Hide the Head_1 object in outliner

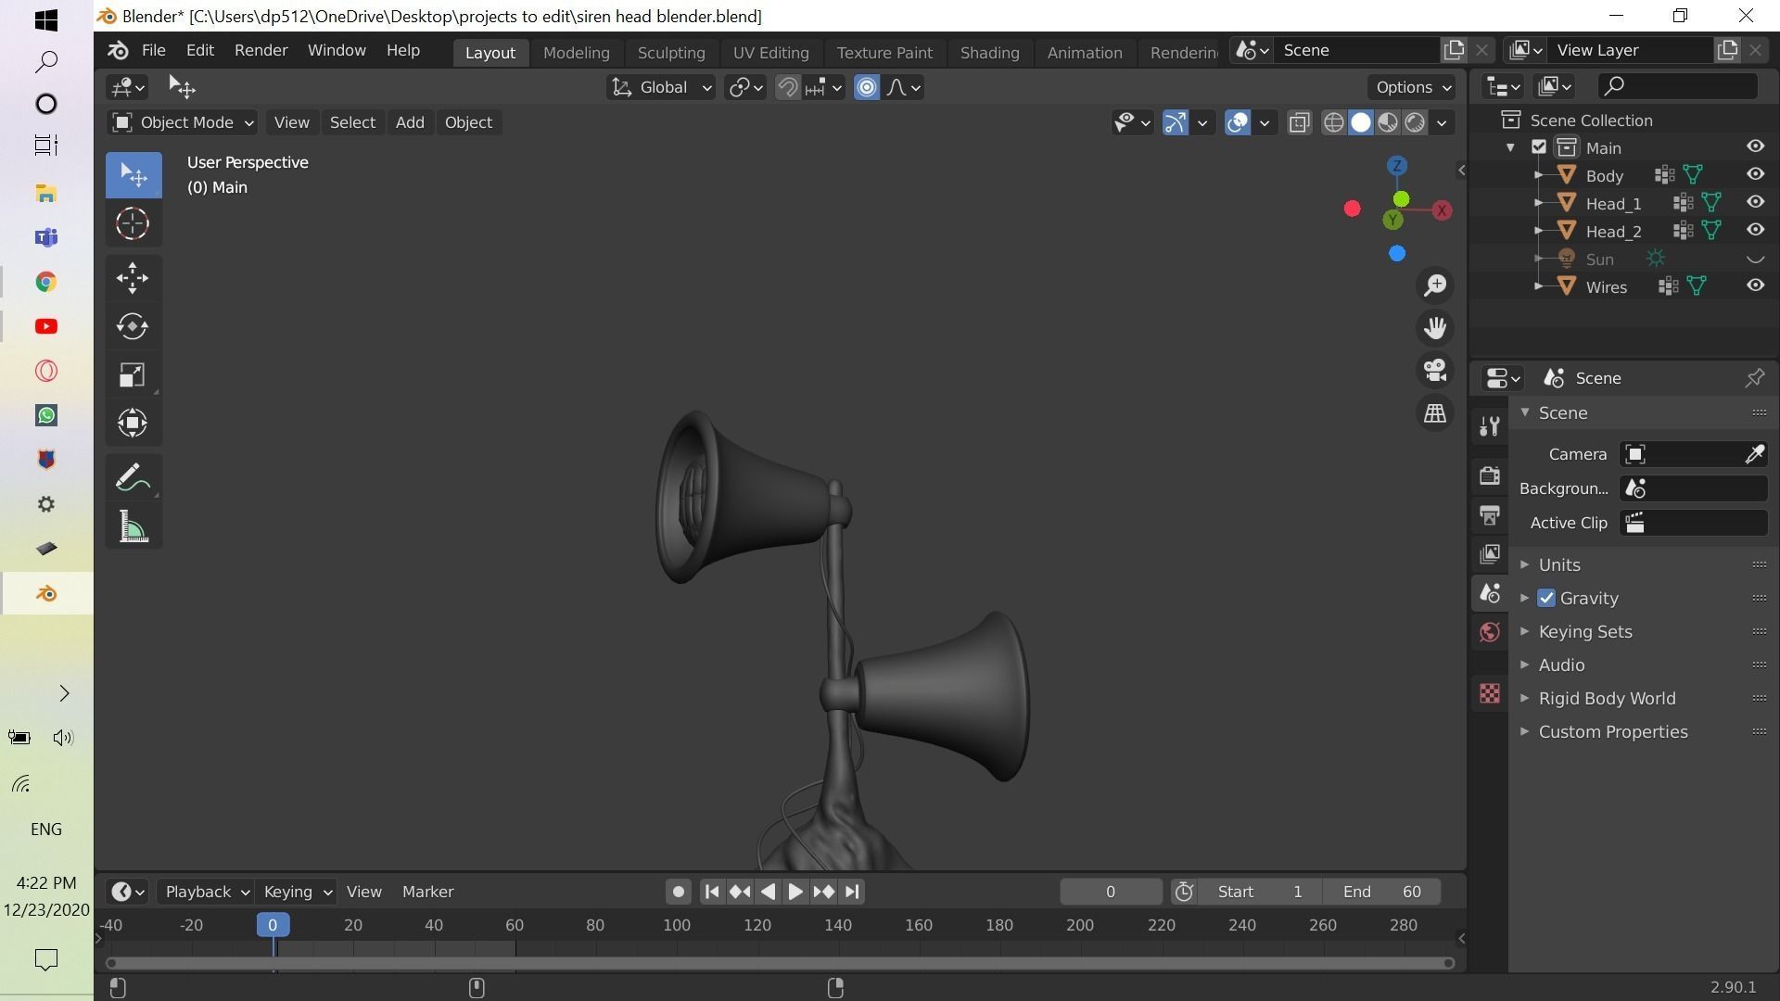click(x=1755, y=202)
